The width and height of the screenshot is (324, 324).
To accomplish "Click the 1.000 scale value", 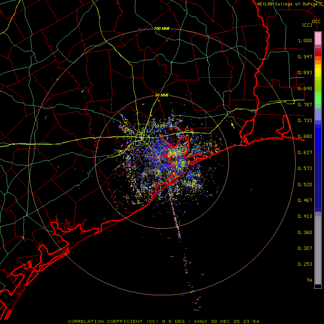I will (x=305, y=40).
